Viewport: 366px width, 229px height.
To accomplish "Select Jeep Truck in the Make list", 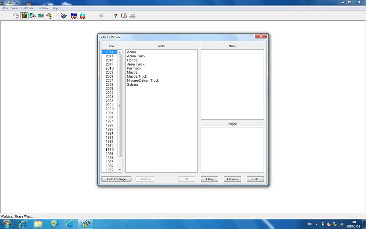I will pyautogui.click(x=136, y=64).
